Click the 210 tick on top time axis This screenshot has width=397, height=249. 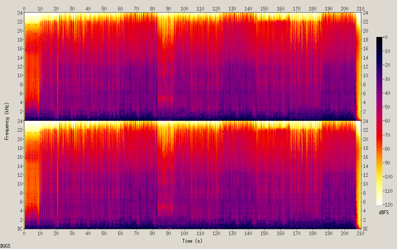pyautogui.click(x=360, y=8)
